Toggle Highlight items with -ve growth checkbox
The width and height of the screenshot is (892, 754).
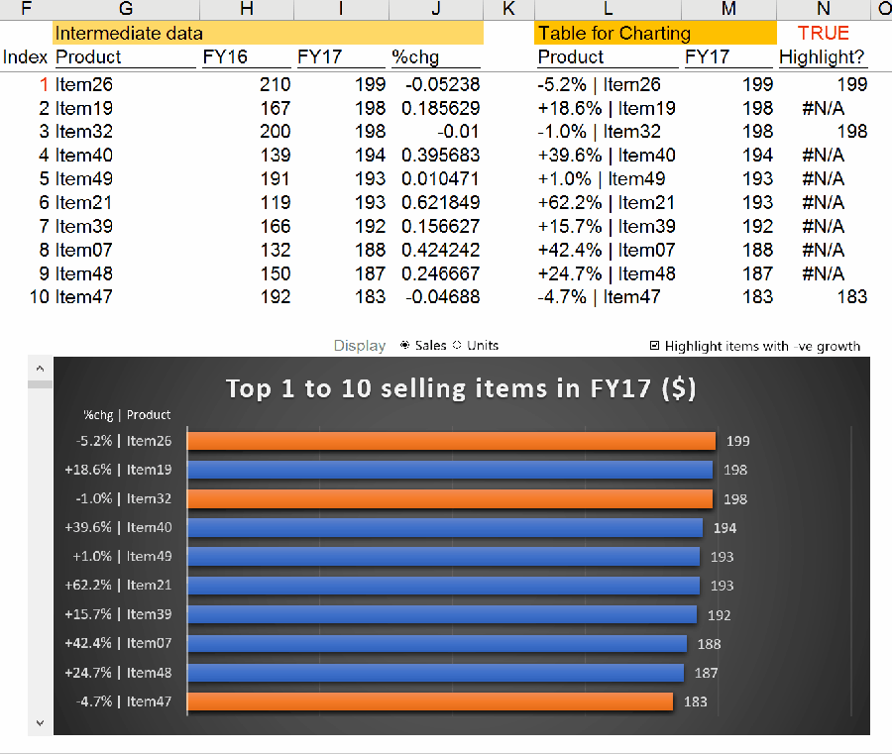point(654,346)
